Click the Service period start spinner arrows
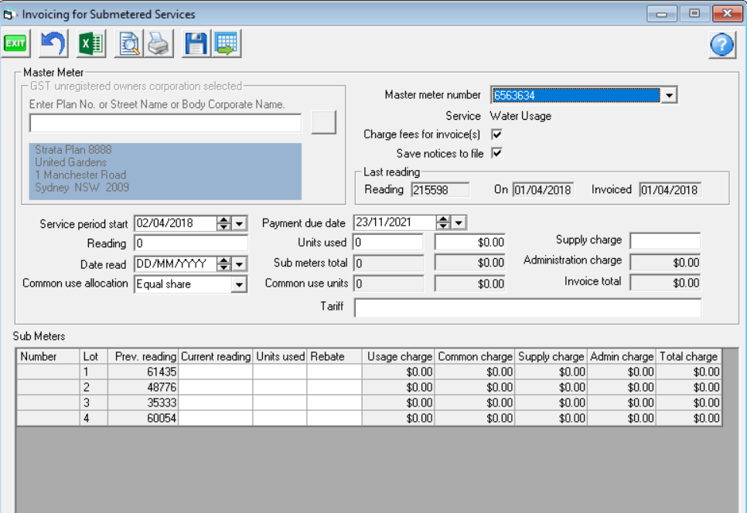Image resolution: width=747 pixels, height=513 pixels. (x=223, y=223)
